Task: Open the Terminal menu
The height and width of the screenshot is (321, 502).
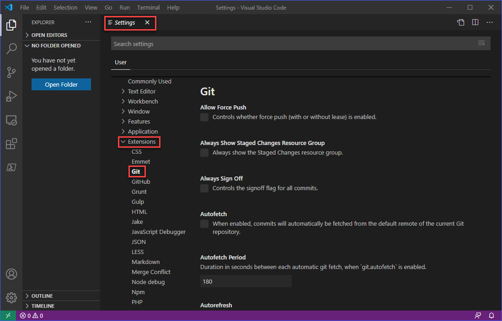Action: pyautogui.click(x=148, y=7)
